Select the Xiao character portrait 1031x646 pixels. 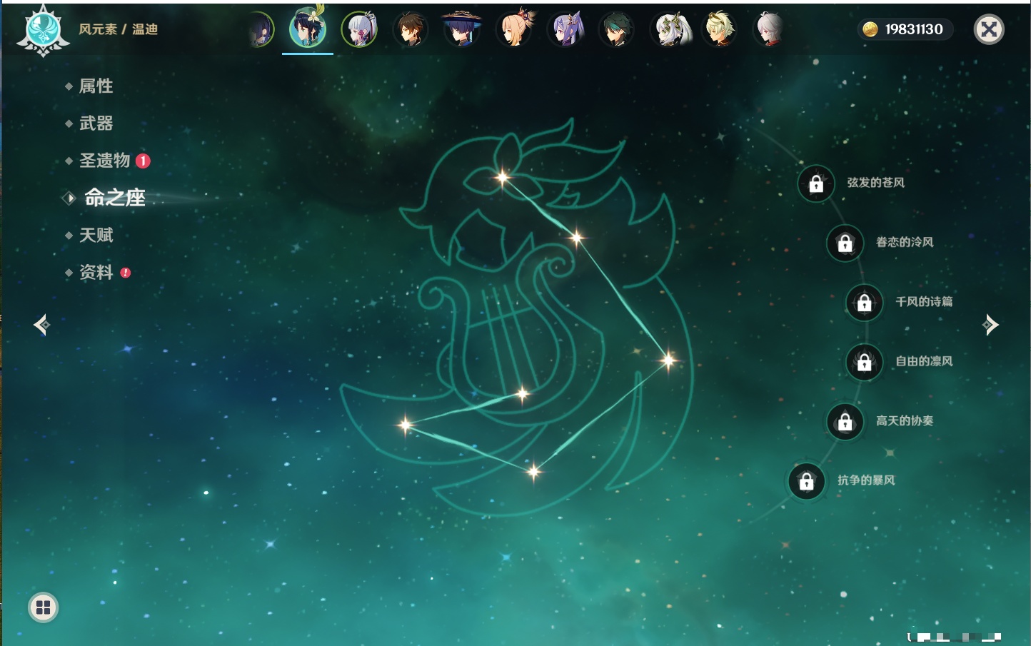pos(617,29)
